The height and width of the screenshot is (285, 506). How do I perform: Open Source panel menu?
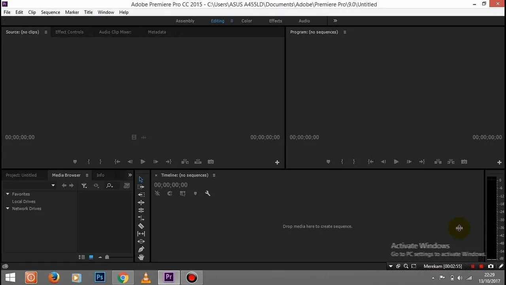pyautogui.click(x=46, y=32)
